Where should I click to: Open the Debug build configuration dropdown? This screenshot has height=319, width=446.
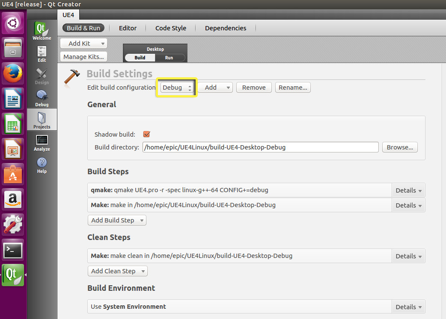[176, 88]
